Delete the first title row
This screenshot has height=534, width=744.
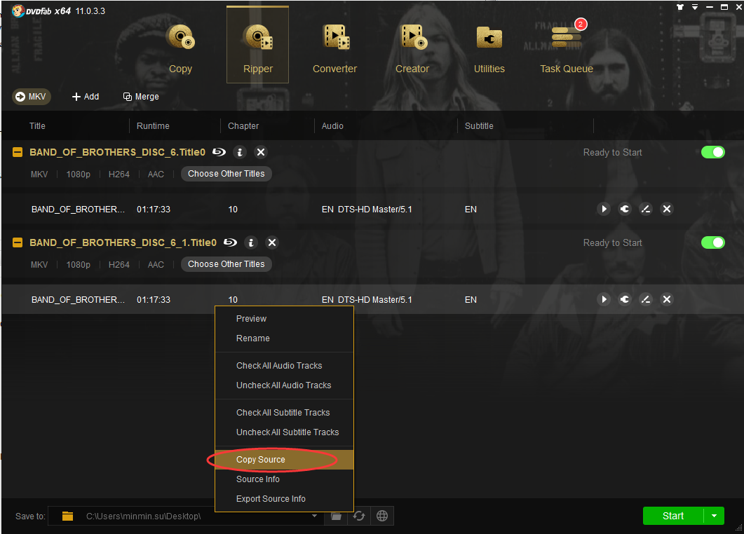[667, 209]
